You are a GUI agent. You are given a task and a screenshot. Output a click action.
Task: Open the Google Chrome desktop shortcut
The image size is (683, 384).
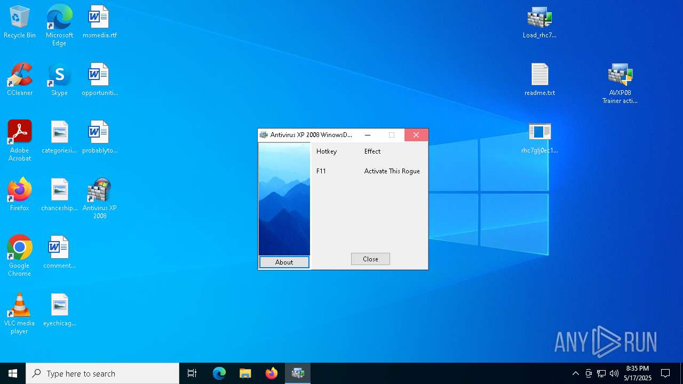(x=20, y=256)
